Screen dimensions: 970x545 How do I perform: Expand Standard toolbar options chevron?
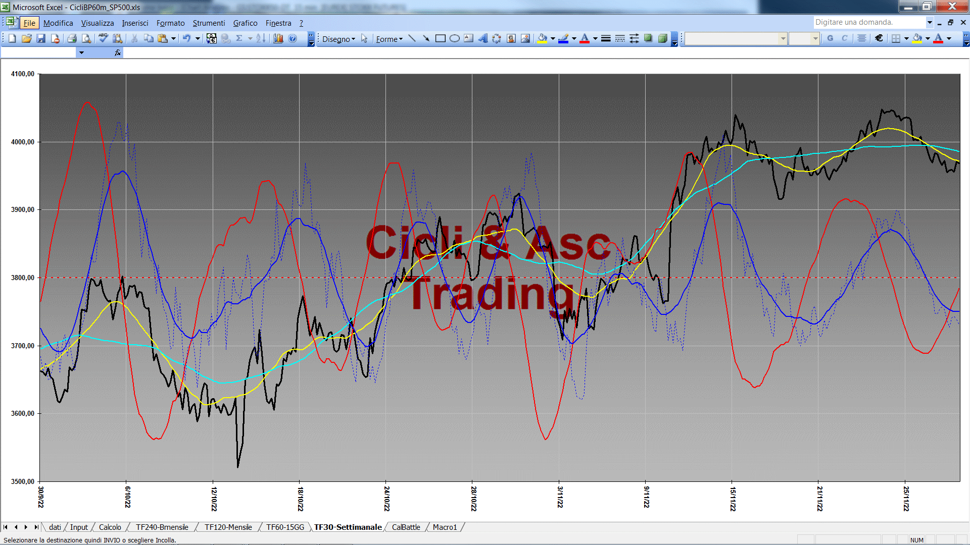pos(311,39)
